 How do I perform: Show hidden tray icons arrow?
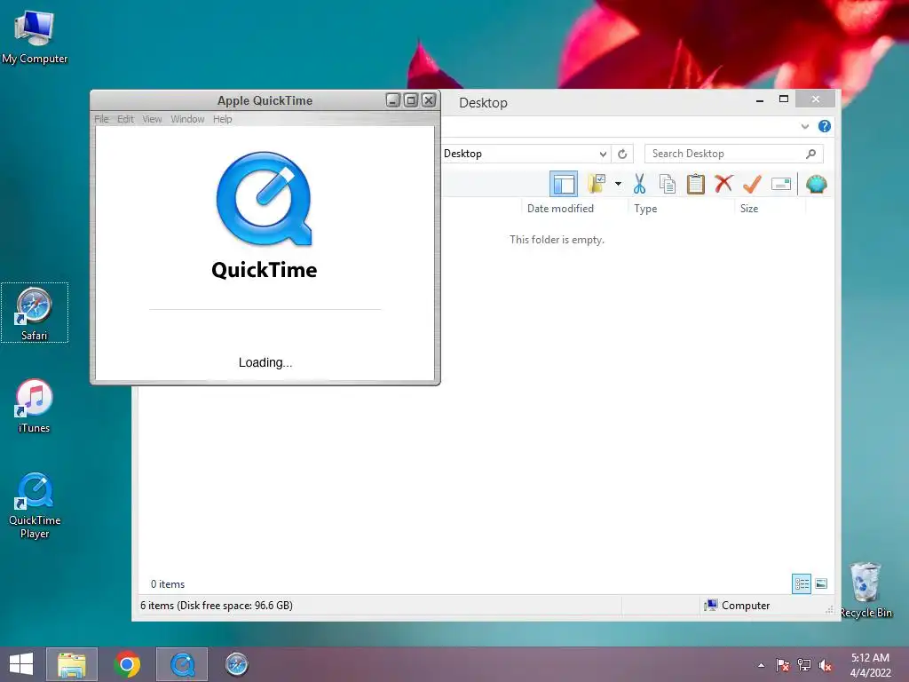pyautogui.click(x=761, y=665)
